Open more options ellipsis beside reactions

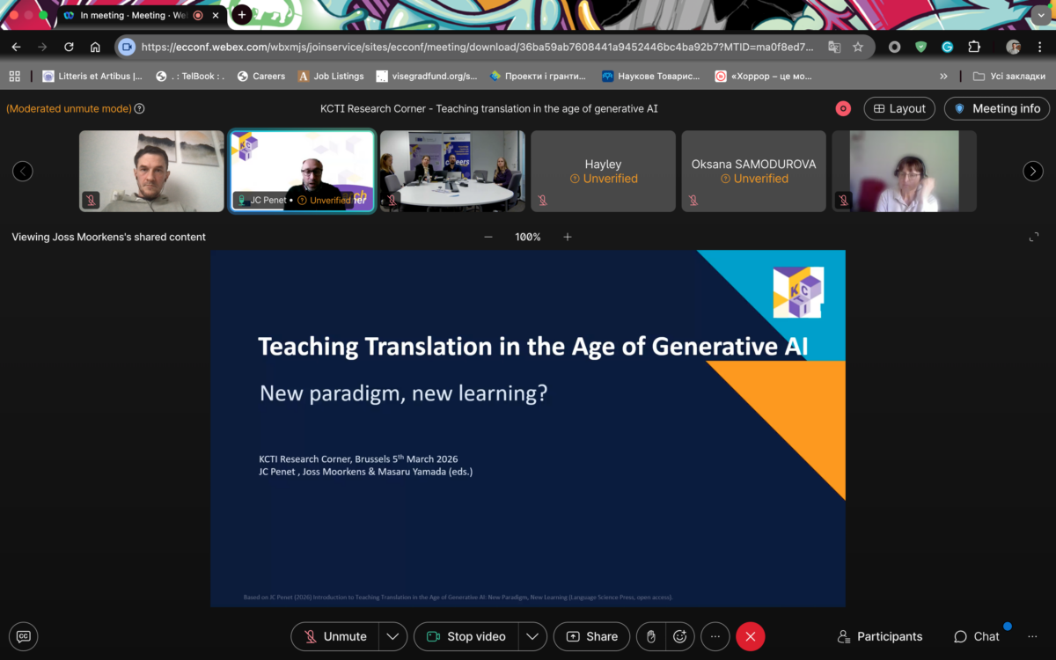[x=715, y=636]
